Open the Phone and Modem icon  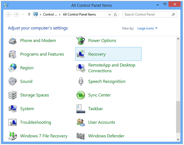[13, 41]
